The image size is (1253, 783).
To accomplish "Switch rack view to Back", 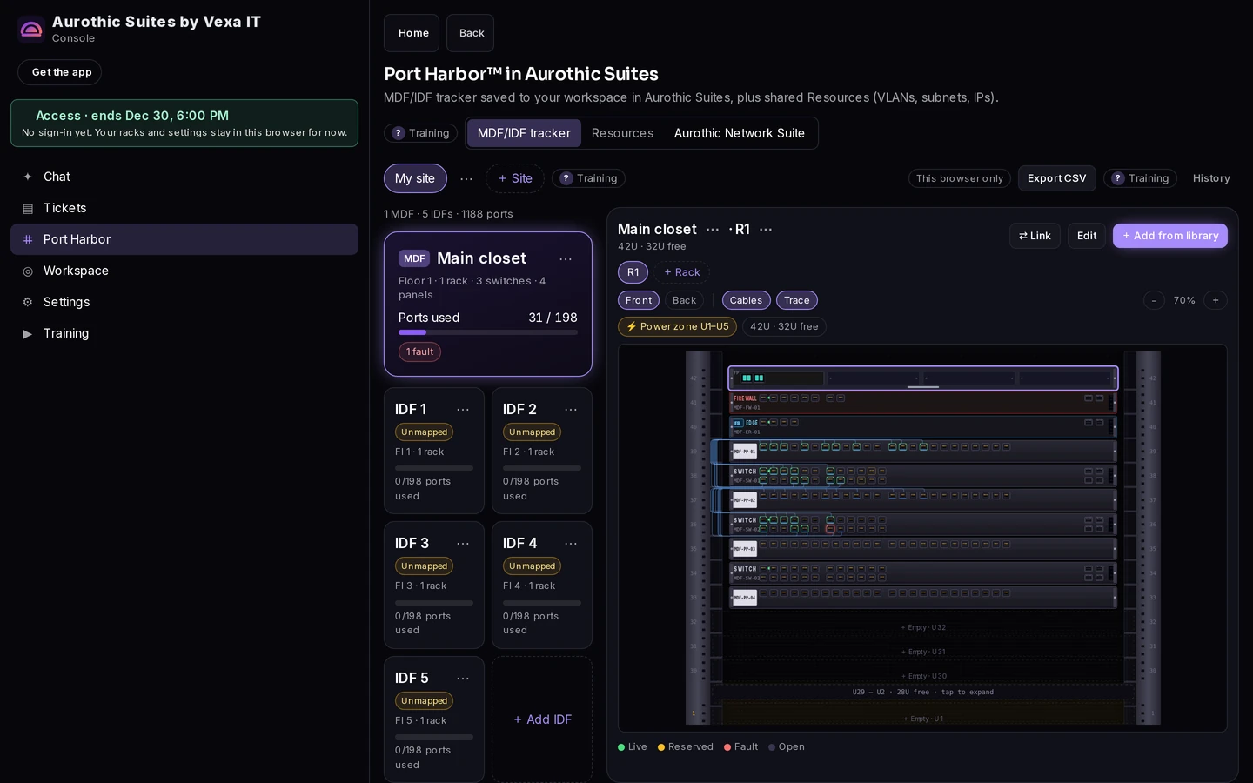I will coord(684,300).
